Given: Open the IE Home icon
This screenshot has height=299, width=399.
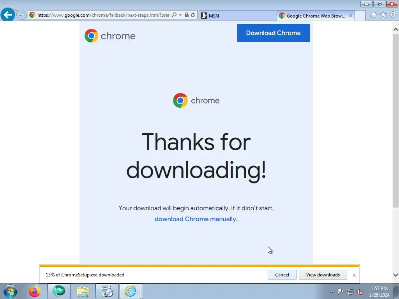Looking at the screenshot, I should [374, 15].
